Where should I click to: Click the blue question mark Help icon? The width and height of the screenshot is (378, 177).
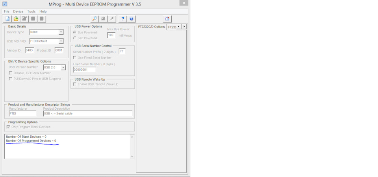(123, 19)
